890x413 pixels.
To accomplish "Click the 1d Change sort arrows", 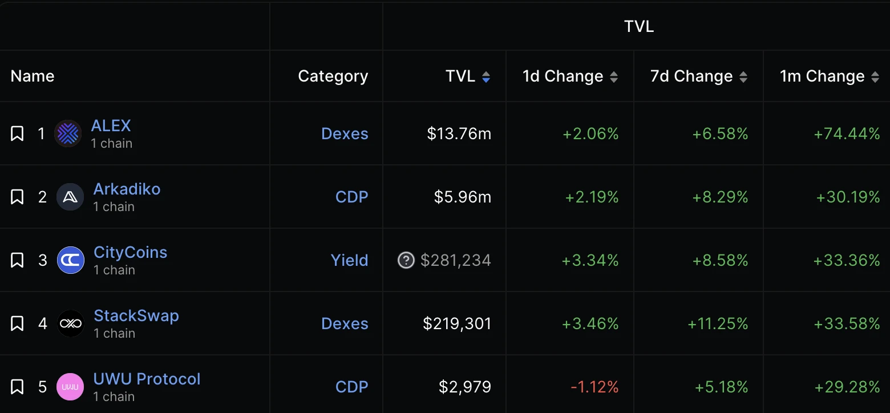I will tap(615, 76).
